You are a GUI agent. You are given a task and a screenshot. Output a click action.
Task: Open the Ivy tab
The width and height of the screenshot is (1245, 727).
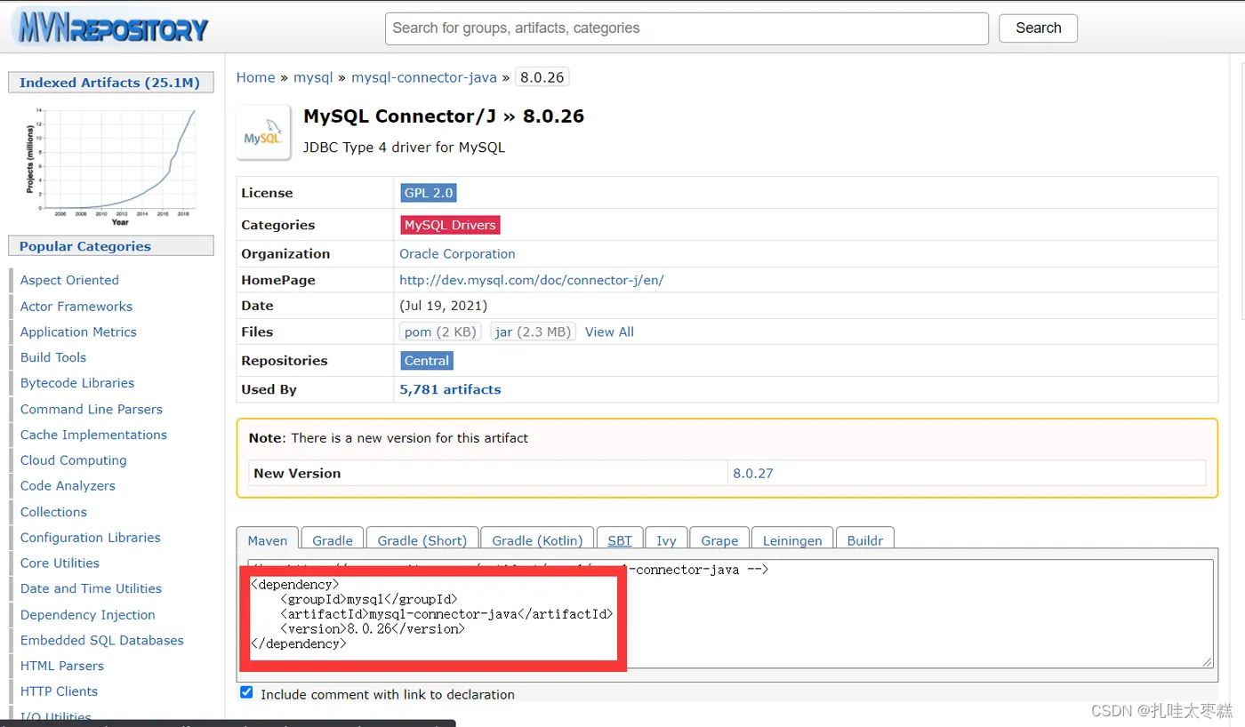click(x=666, y=539)
